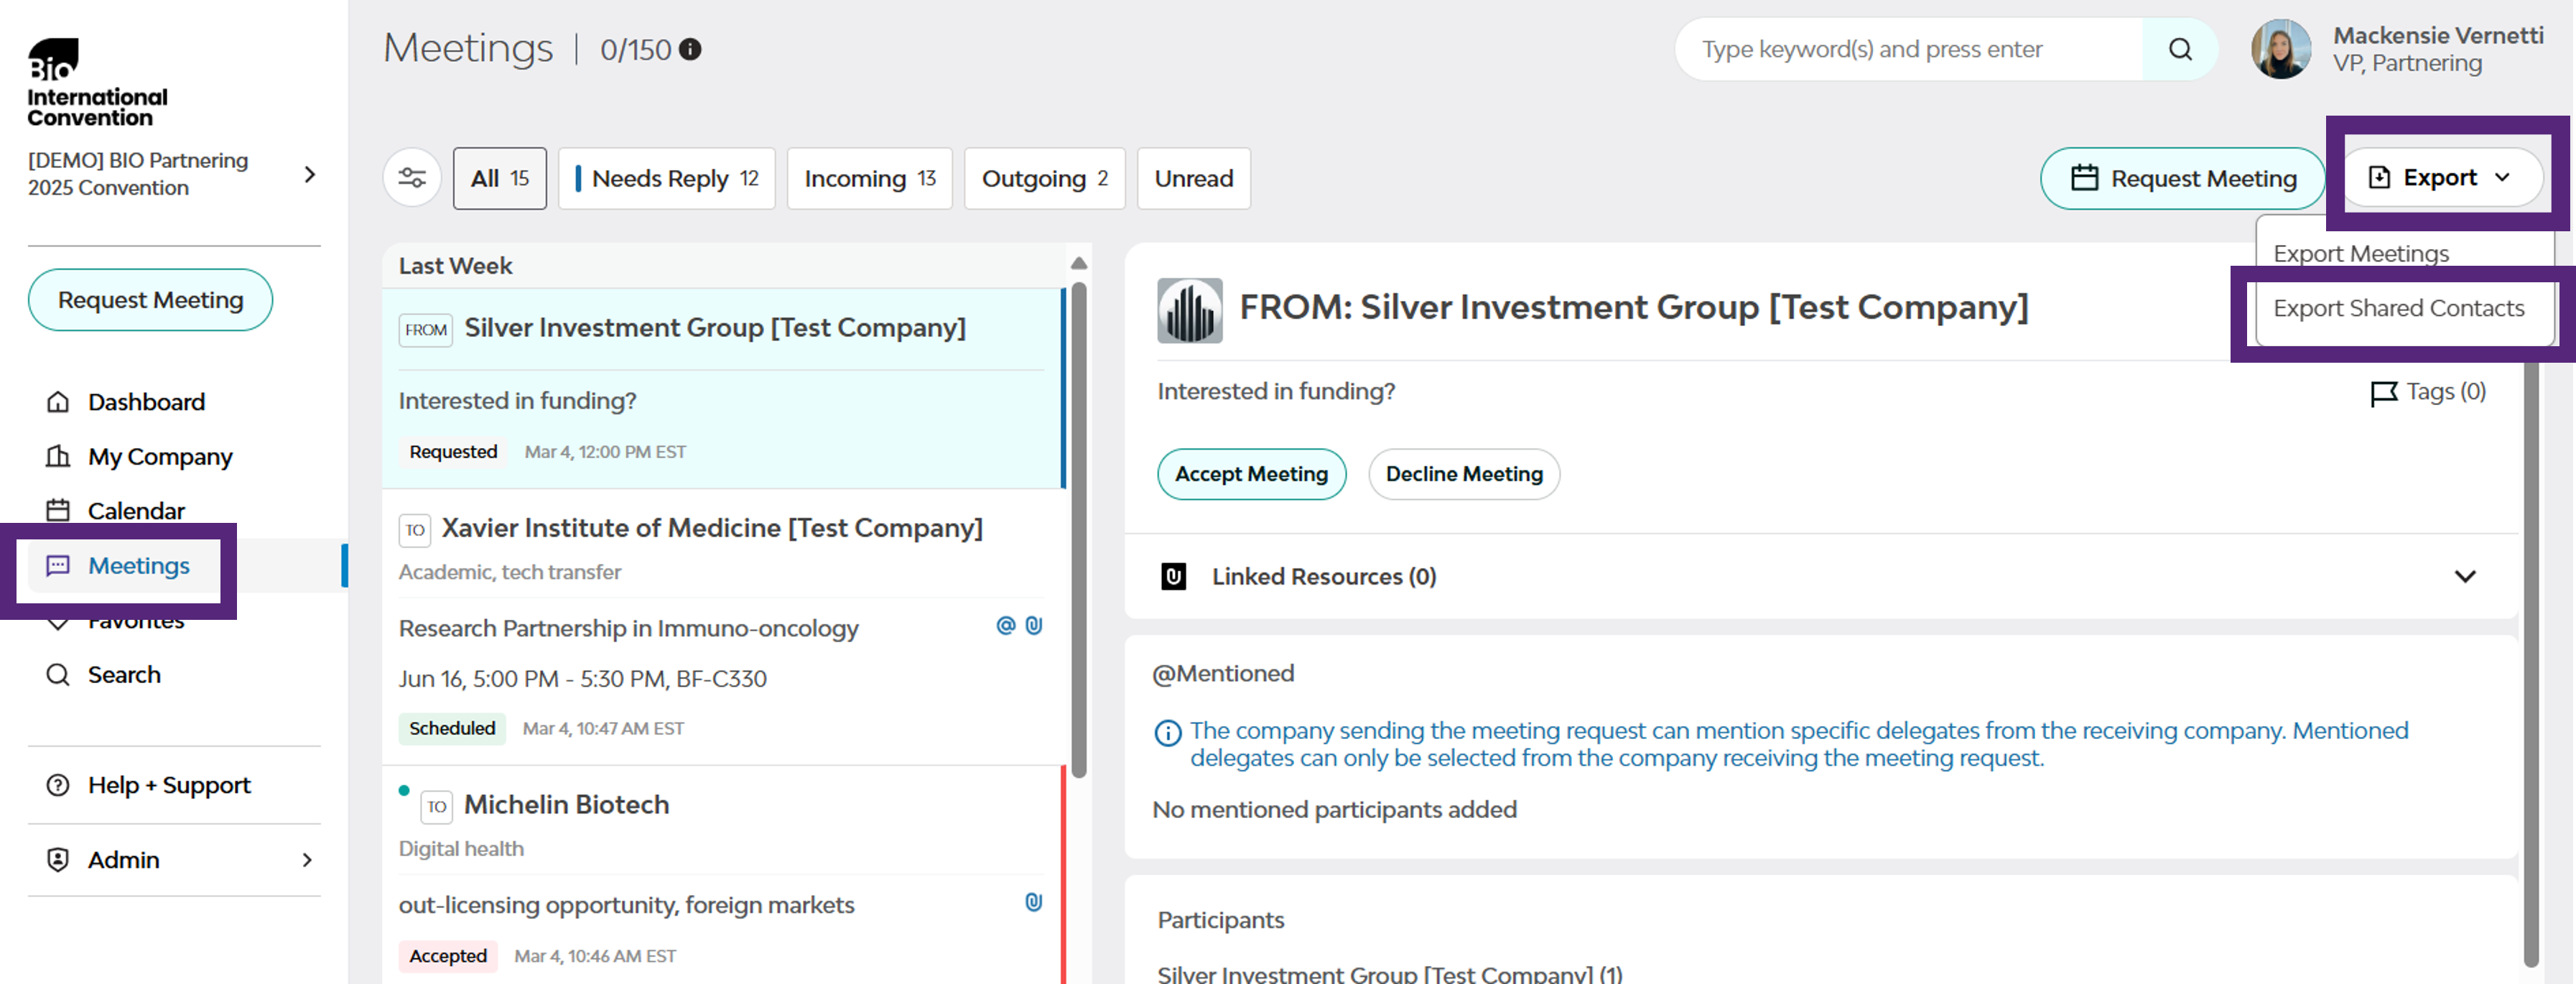Screen dimensions: 2576x984
Task: Open Silver Investment Group meeting card
Action: (x=722, y=389)
